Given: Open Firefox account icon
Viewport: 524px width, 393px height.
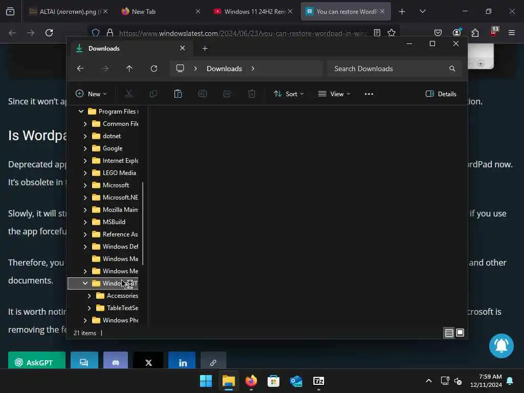Looking at the screenshot, I should [456, 33].
